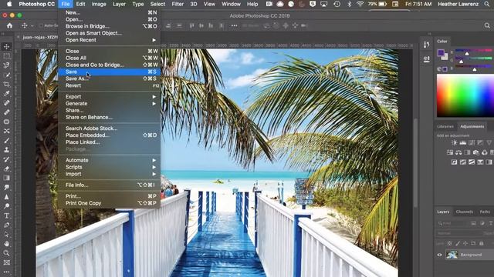Open the layer kind filter dropdown

pos(453,223)
